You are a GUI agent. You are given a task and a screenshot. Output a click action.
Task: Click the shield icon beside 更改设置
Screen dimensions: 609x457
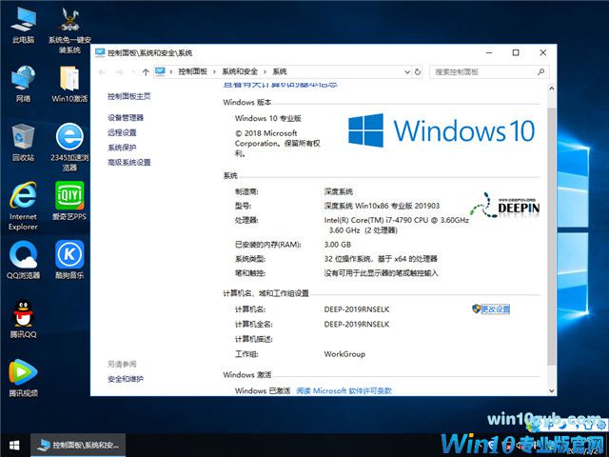(x=476, y=309)
